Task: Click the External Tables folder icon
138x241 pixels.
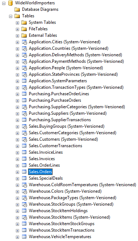Action: point(24,35)
